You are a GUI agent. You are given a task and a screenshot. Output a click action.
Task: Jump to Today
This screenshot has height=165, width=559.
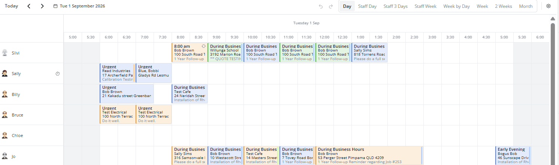click(11, 6)
